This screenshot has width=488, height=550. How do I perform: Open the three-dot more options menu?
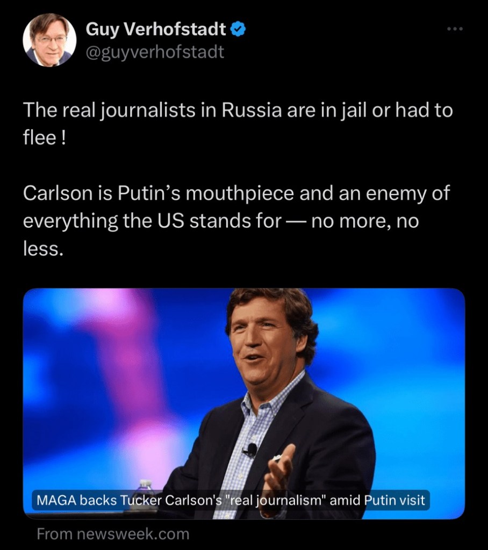point(455,29)
